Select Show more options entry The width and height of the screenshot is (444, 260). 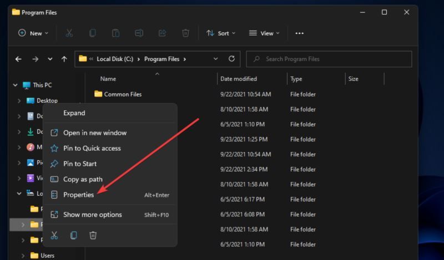tap(92, 215)
